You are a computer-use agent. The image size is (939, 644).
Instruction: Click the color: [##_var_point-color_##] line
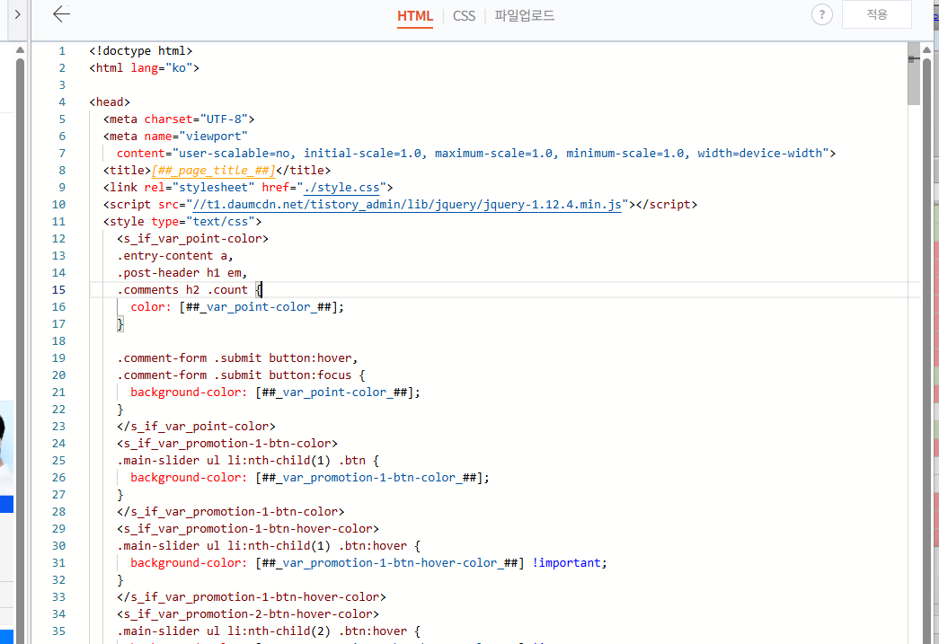point(237,307)
